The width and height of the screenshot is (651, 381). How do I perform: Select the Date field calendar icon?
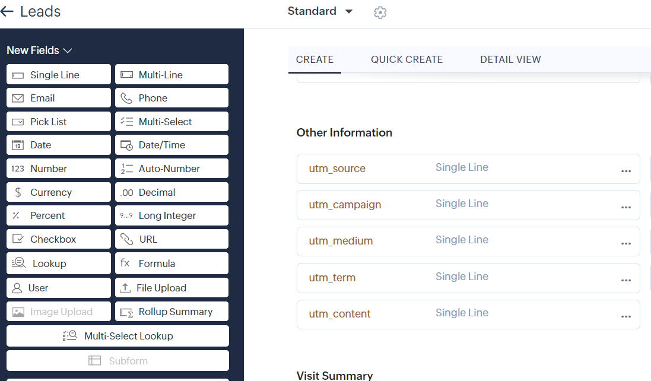[18, 145]
